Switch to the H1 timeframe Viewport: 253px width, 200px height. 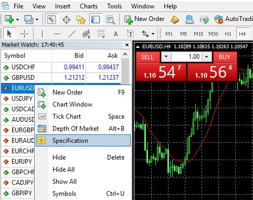pos(228,34)
